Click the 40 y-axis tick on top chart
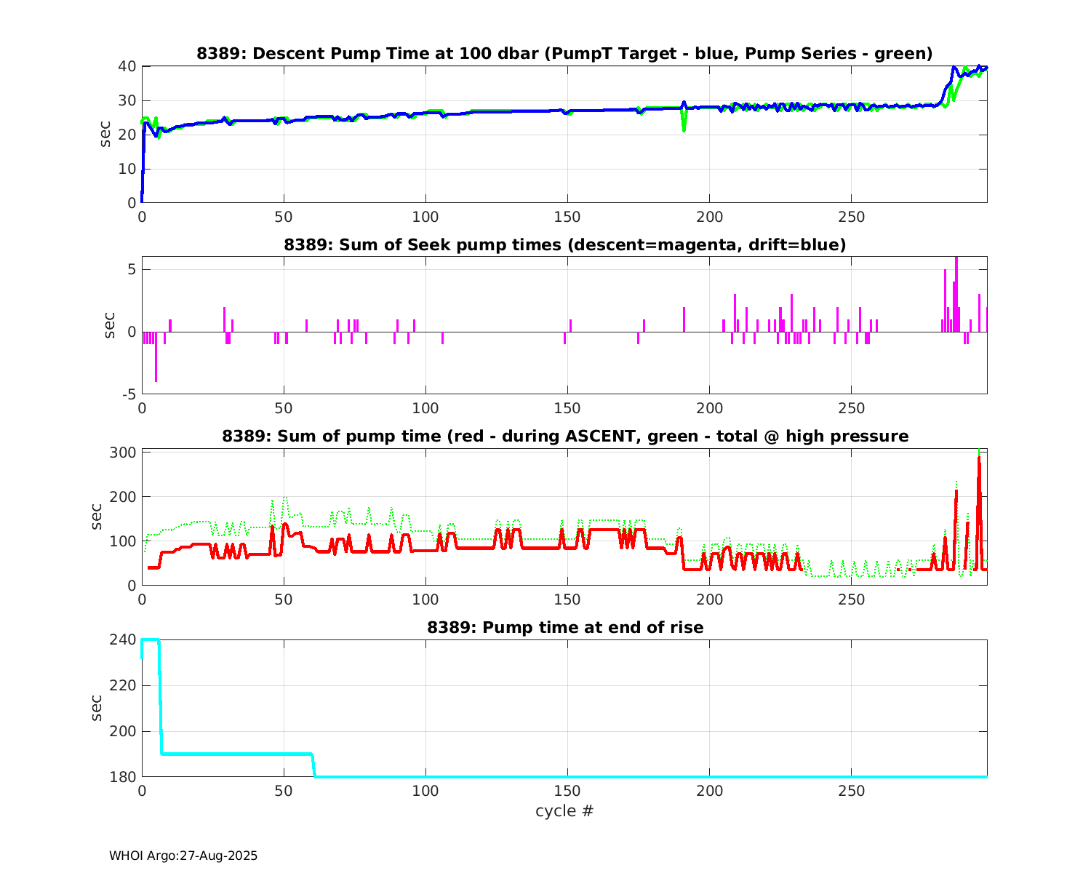This screenshot has width=1091, height=873. [127, 66]
